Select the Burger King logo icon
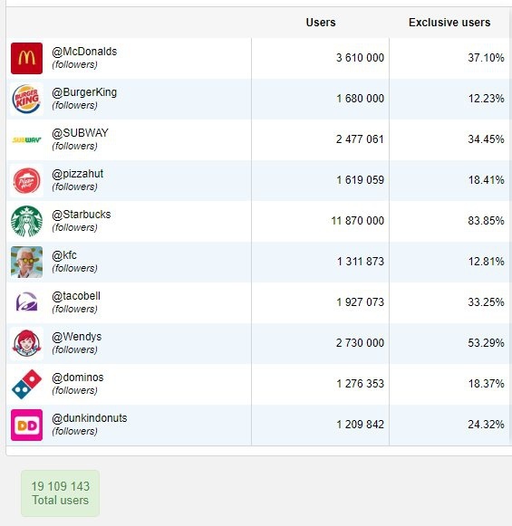The width and height of the screenshot is (512, 526). click(26, 99)
